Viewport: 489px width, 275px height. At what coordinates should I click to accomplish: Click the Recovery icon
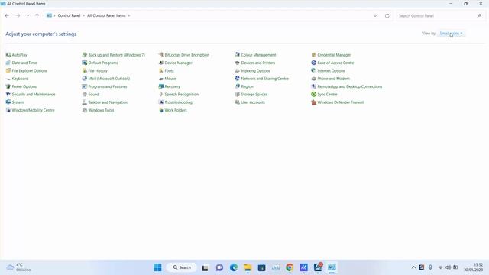[161, 86]
